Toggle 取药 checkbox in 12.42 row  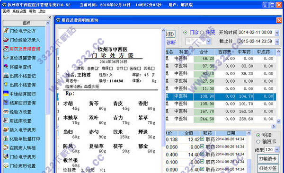tap(202, 139)
